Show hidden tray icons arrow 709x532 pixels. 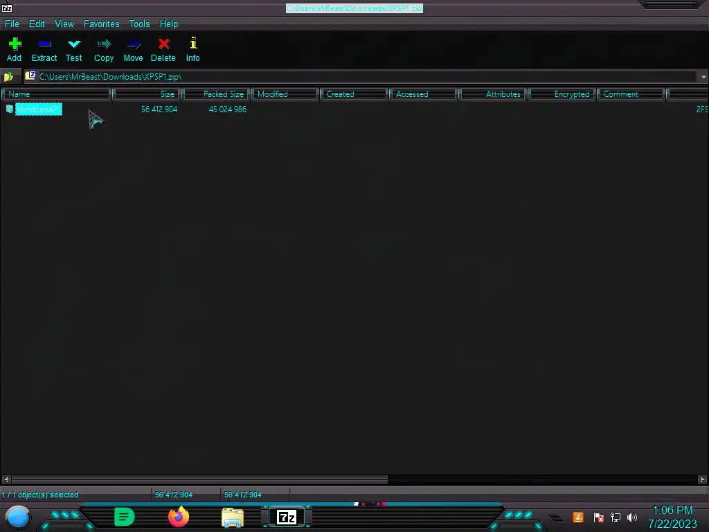pyautogui.click(x=556, y=517)
